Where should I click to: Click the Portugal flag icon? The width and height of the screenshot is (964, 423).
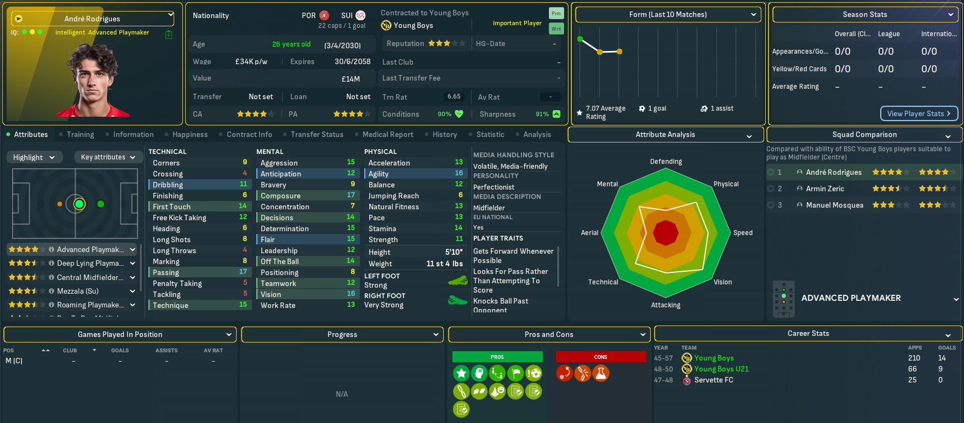[x=324, y=15]
